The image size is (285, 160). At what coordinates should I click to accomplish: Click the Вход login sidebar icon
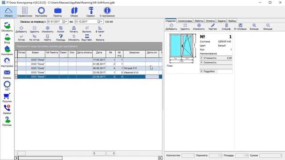[7, 39]
